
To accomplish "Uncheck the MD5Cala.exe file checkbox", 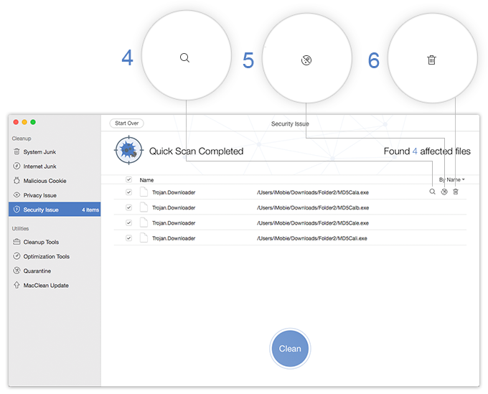I will tap(128, 192).
